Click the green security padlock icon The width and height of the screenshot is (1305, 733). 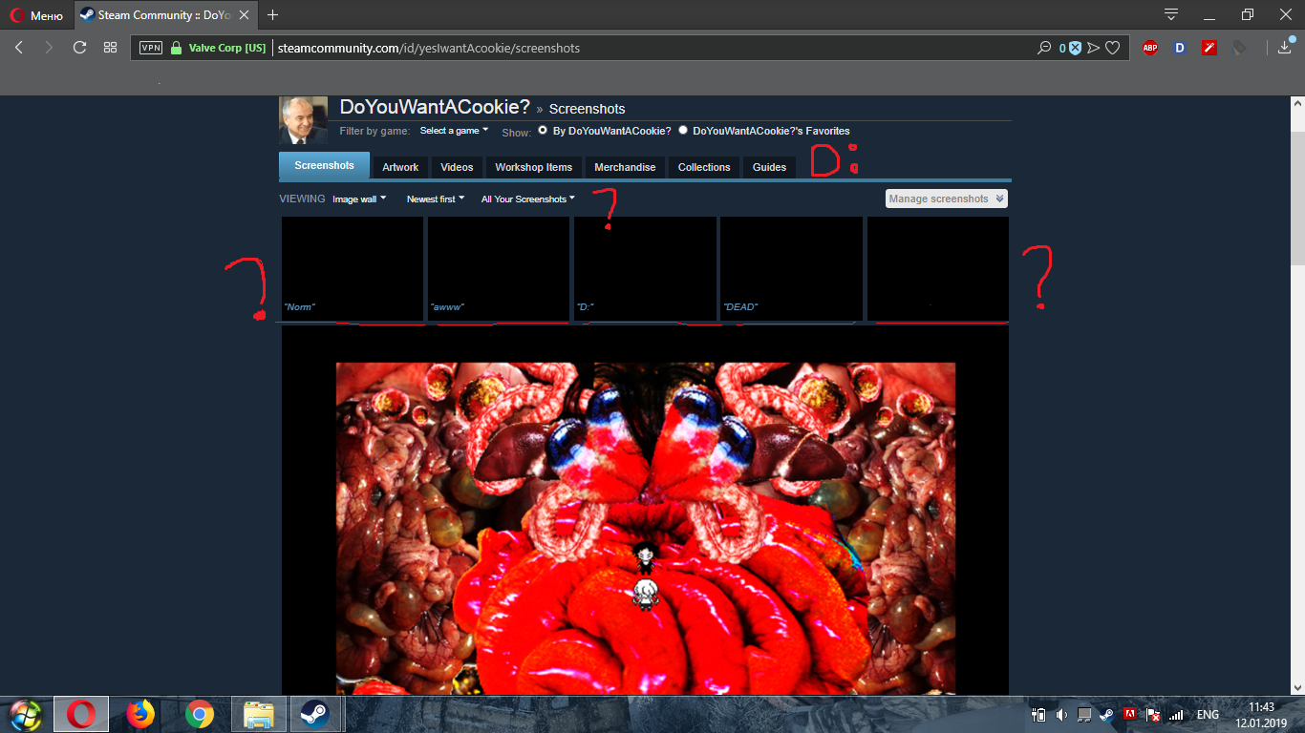176,48
